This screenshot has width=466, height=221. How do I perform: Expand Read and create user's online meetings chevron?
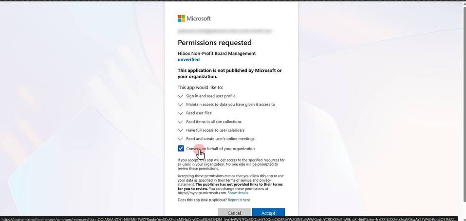[x=180, y=139]
